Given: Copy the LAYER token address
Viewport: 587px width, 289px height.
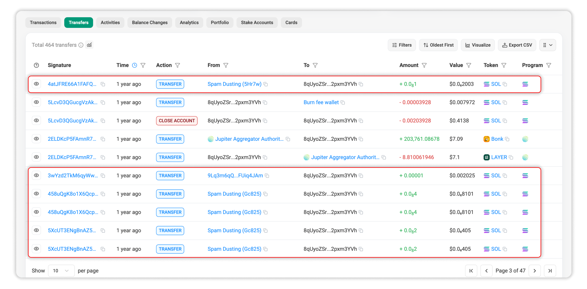Looking at the screenshot, I should [511, 157].
